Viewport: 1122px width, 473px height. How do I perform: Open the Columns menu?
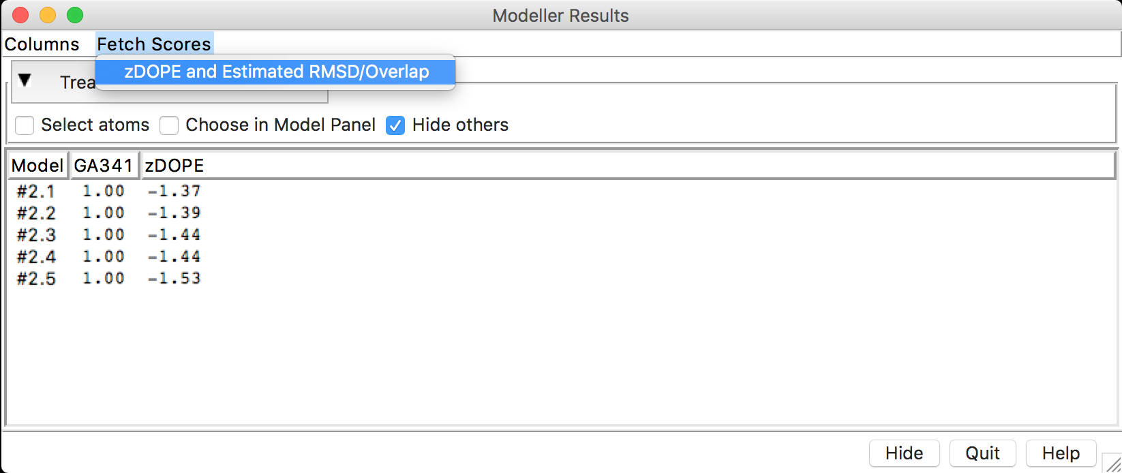click(42, 44)
